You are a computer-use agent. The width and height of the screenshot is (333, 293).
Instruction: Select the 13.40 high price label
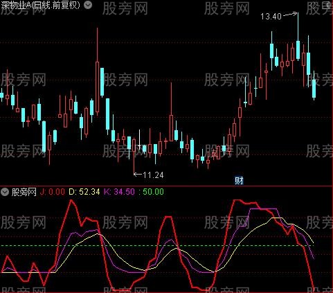coord(271,17)
